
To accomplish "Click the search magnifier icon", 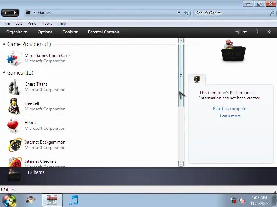I will (x=272, y=13).
